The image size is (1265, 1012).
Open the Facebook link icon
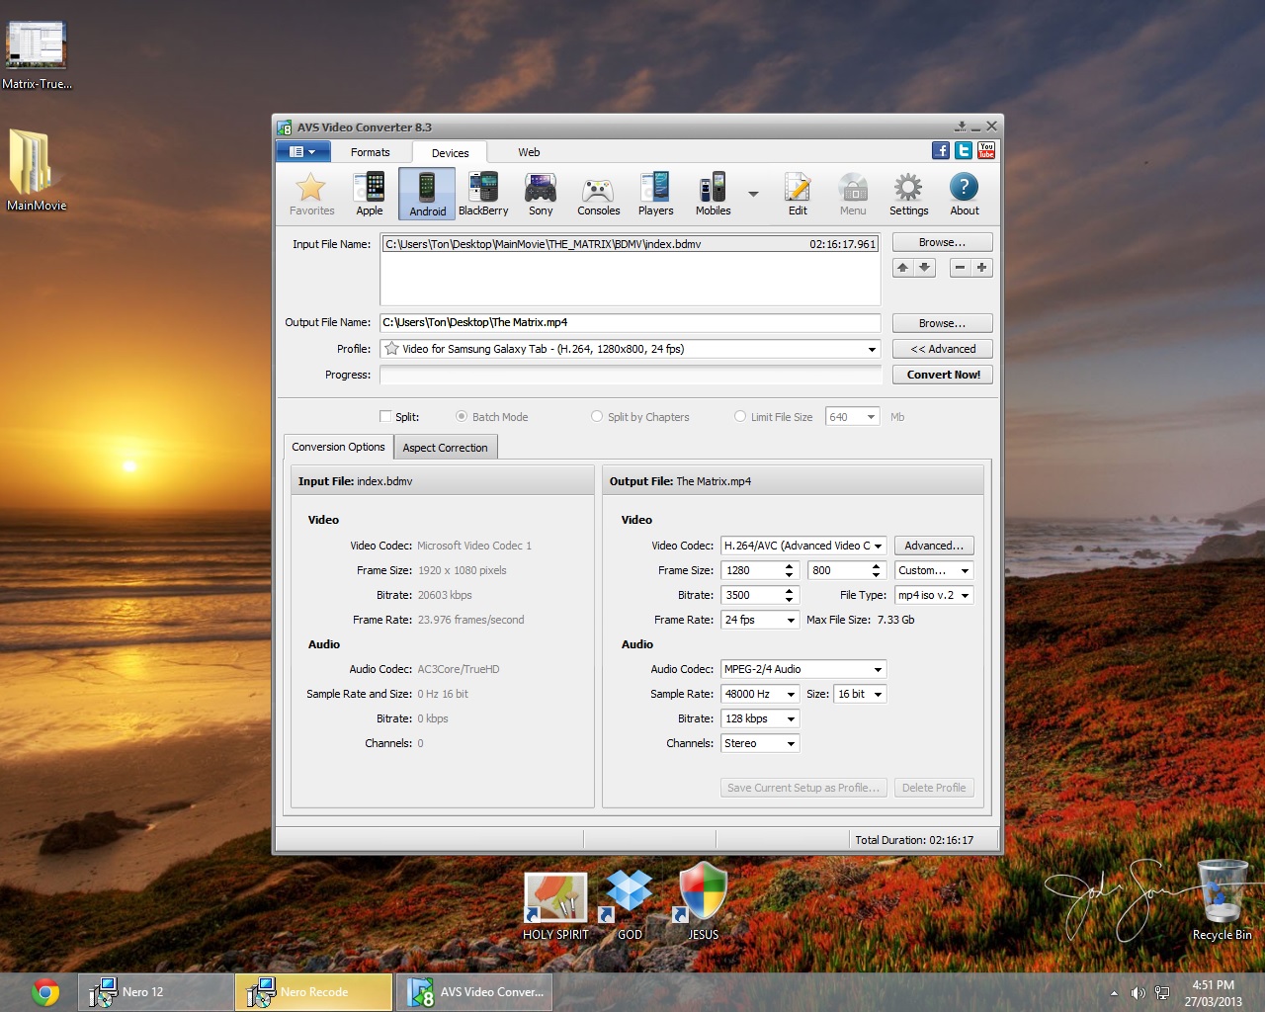pos(941,150)
